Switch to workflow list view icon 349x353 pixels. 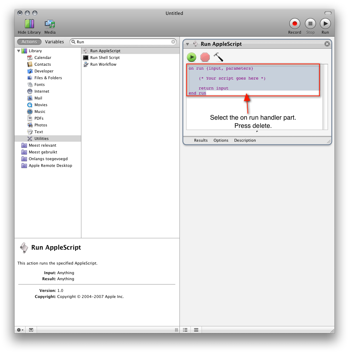185,330
